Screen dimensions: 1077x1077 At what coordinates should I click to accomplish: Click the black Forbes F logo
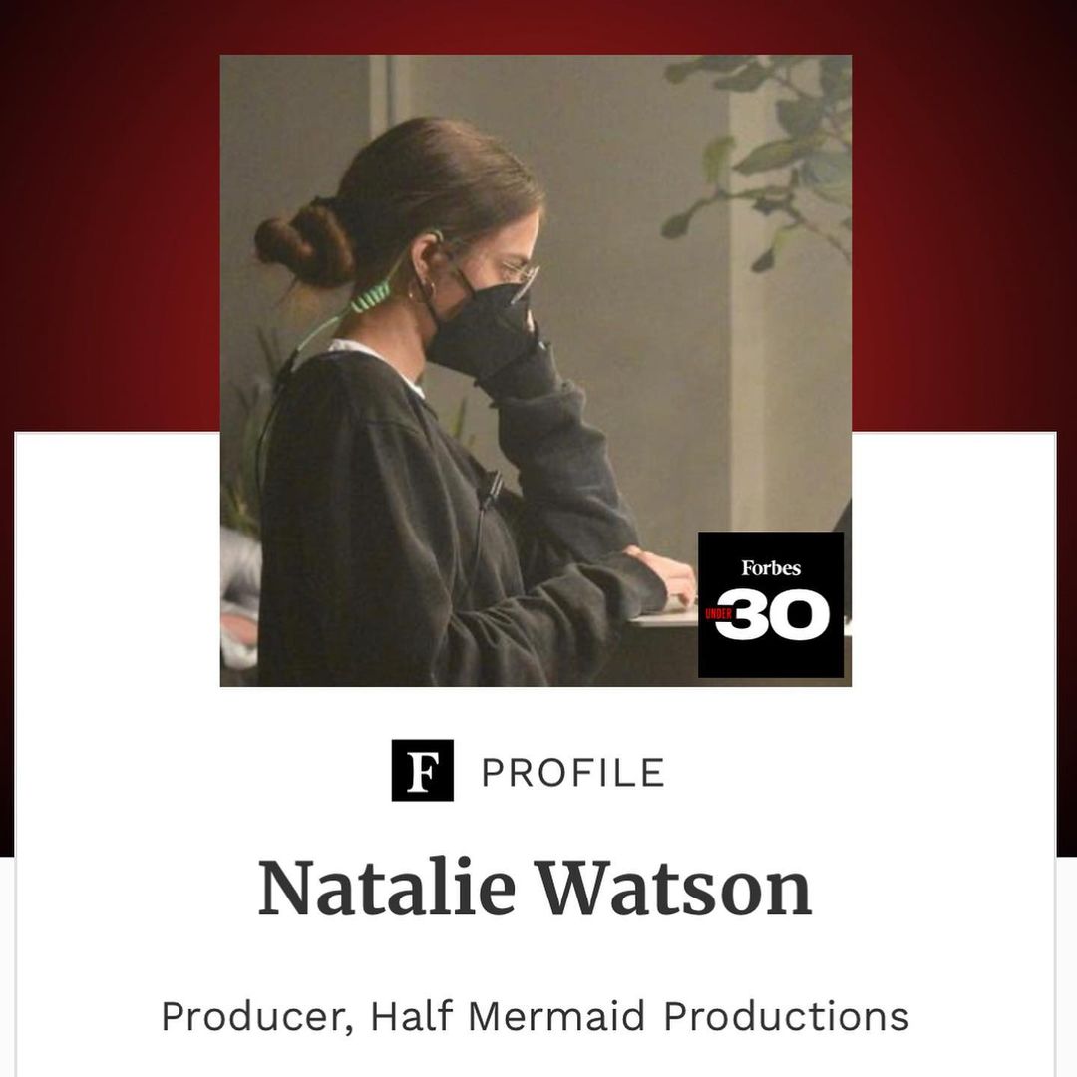[423, 770]
